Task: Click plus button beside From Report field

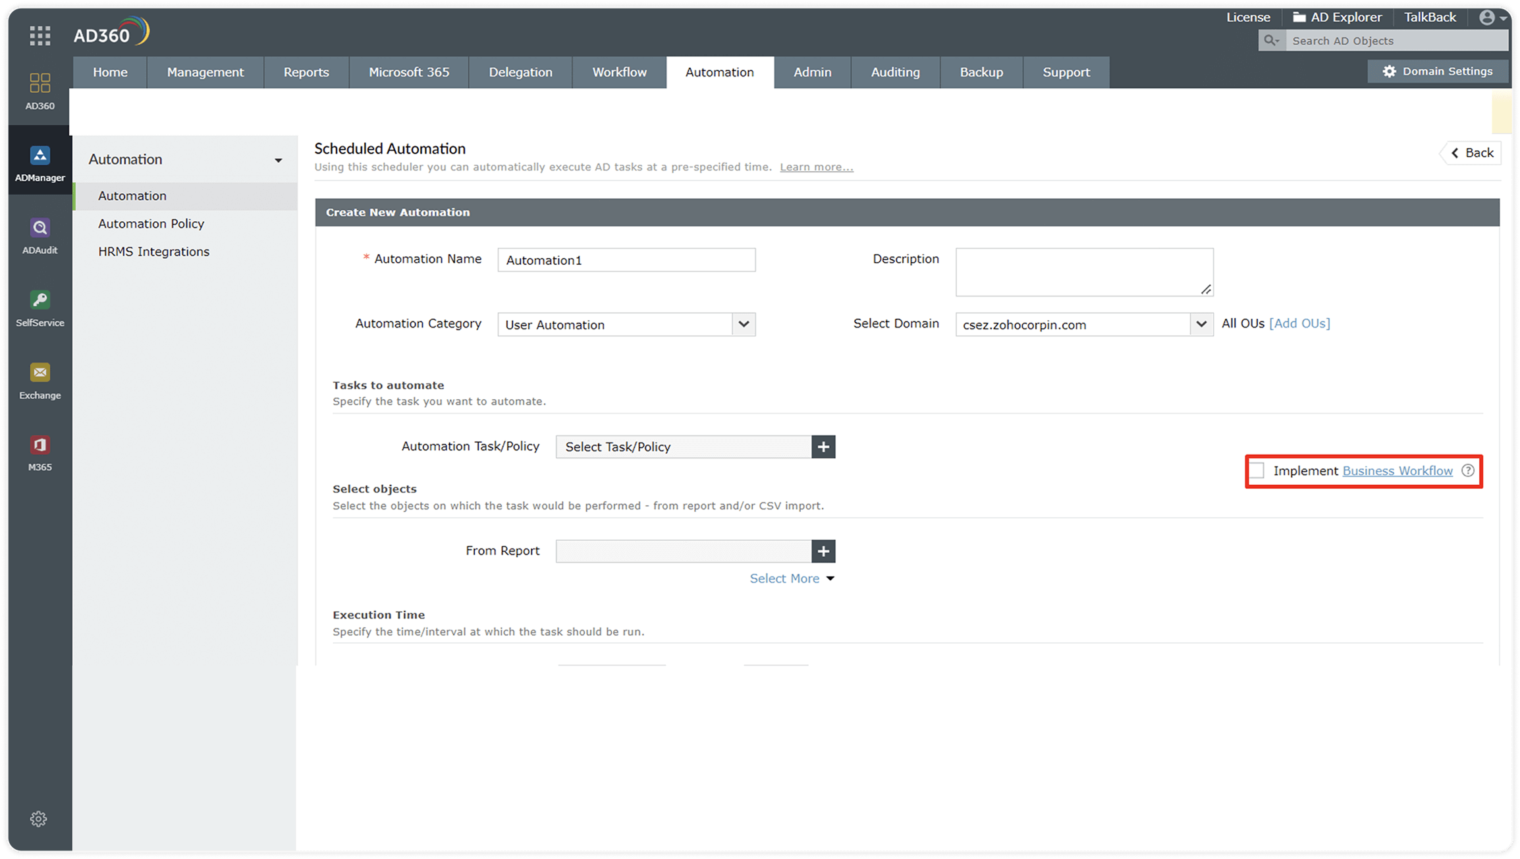Action: point(823,551)
